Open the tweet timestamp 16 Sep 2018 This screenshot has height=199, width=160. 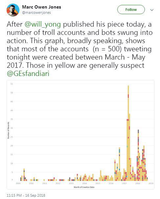(x=26, y=195)
